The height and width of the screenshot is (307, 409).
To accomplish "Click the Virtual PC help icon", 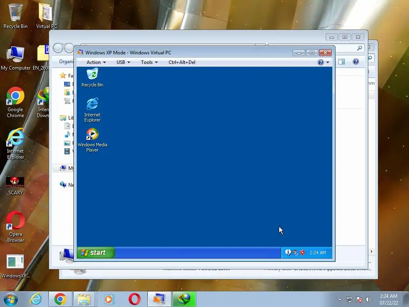I will tap(321, 62).
